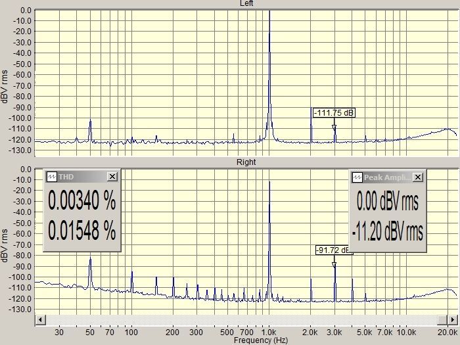The image size is (460, 345).
Task: Click the 50 Hz hum peak in the Right plot
Action: [91, 273]
